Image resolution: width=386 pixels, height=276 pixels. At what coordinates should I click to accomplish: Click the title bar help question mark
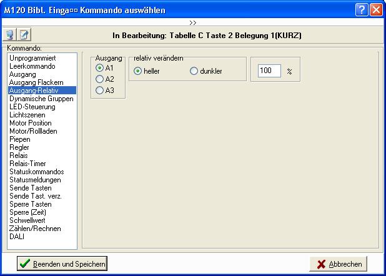coord(362,10)
